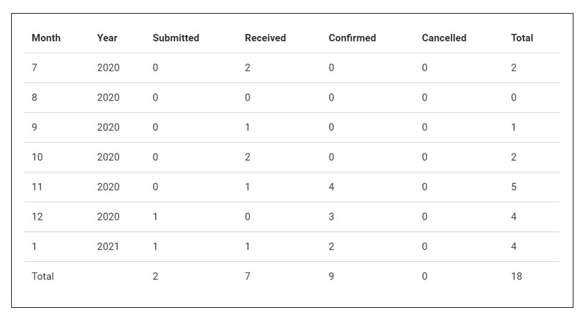Click the grand total value 18
The width and height of the screenshot is (584, 324).
tap(516, 276)
